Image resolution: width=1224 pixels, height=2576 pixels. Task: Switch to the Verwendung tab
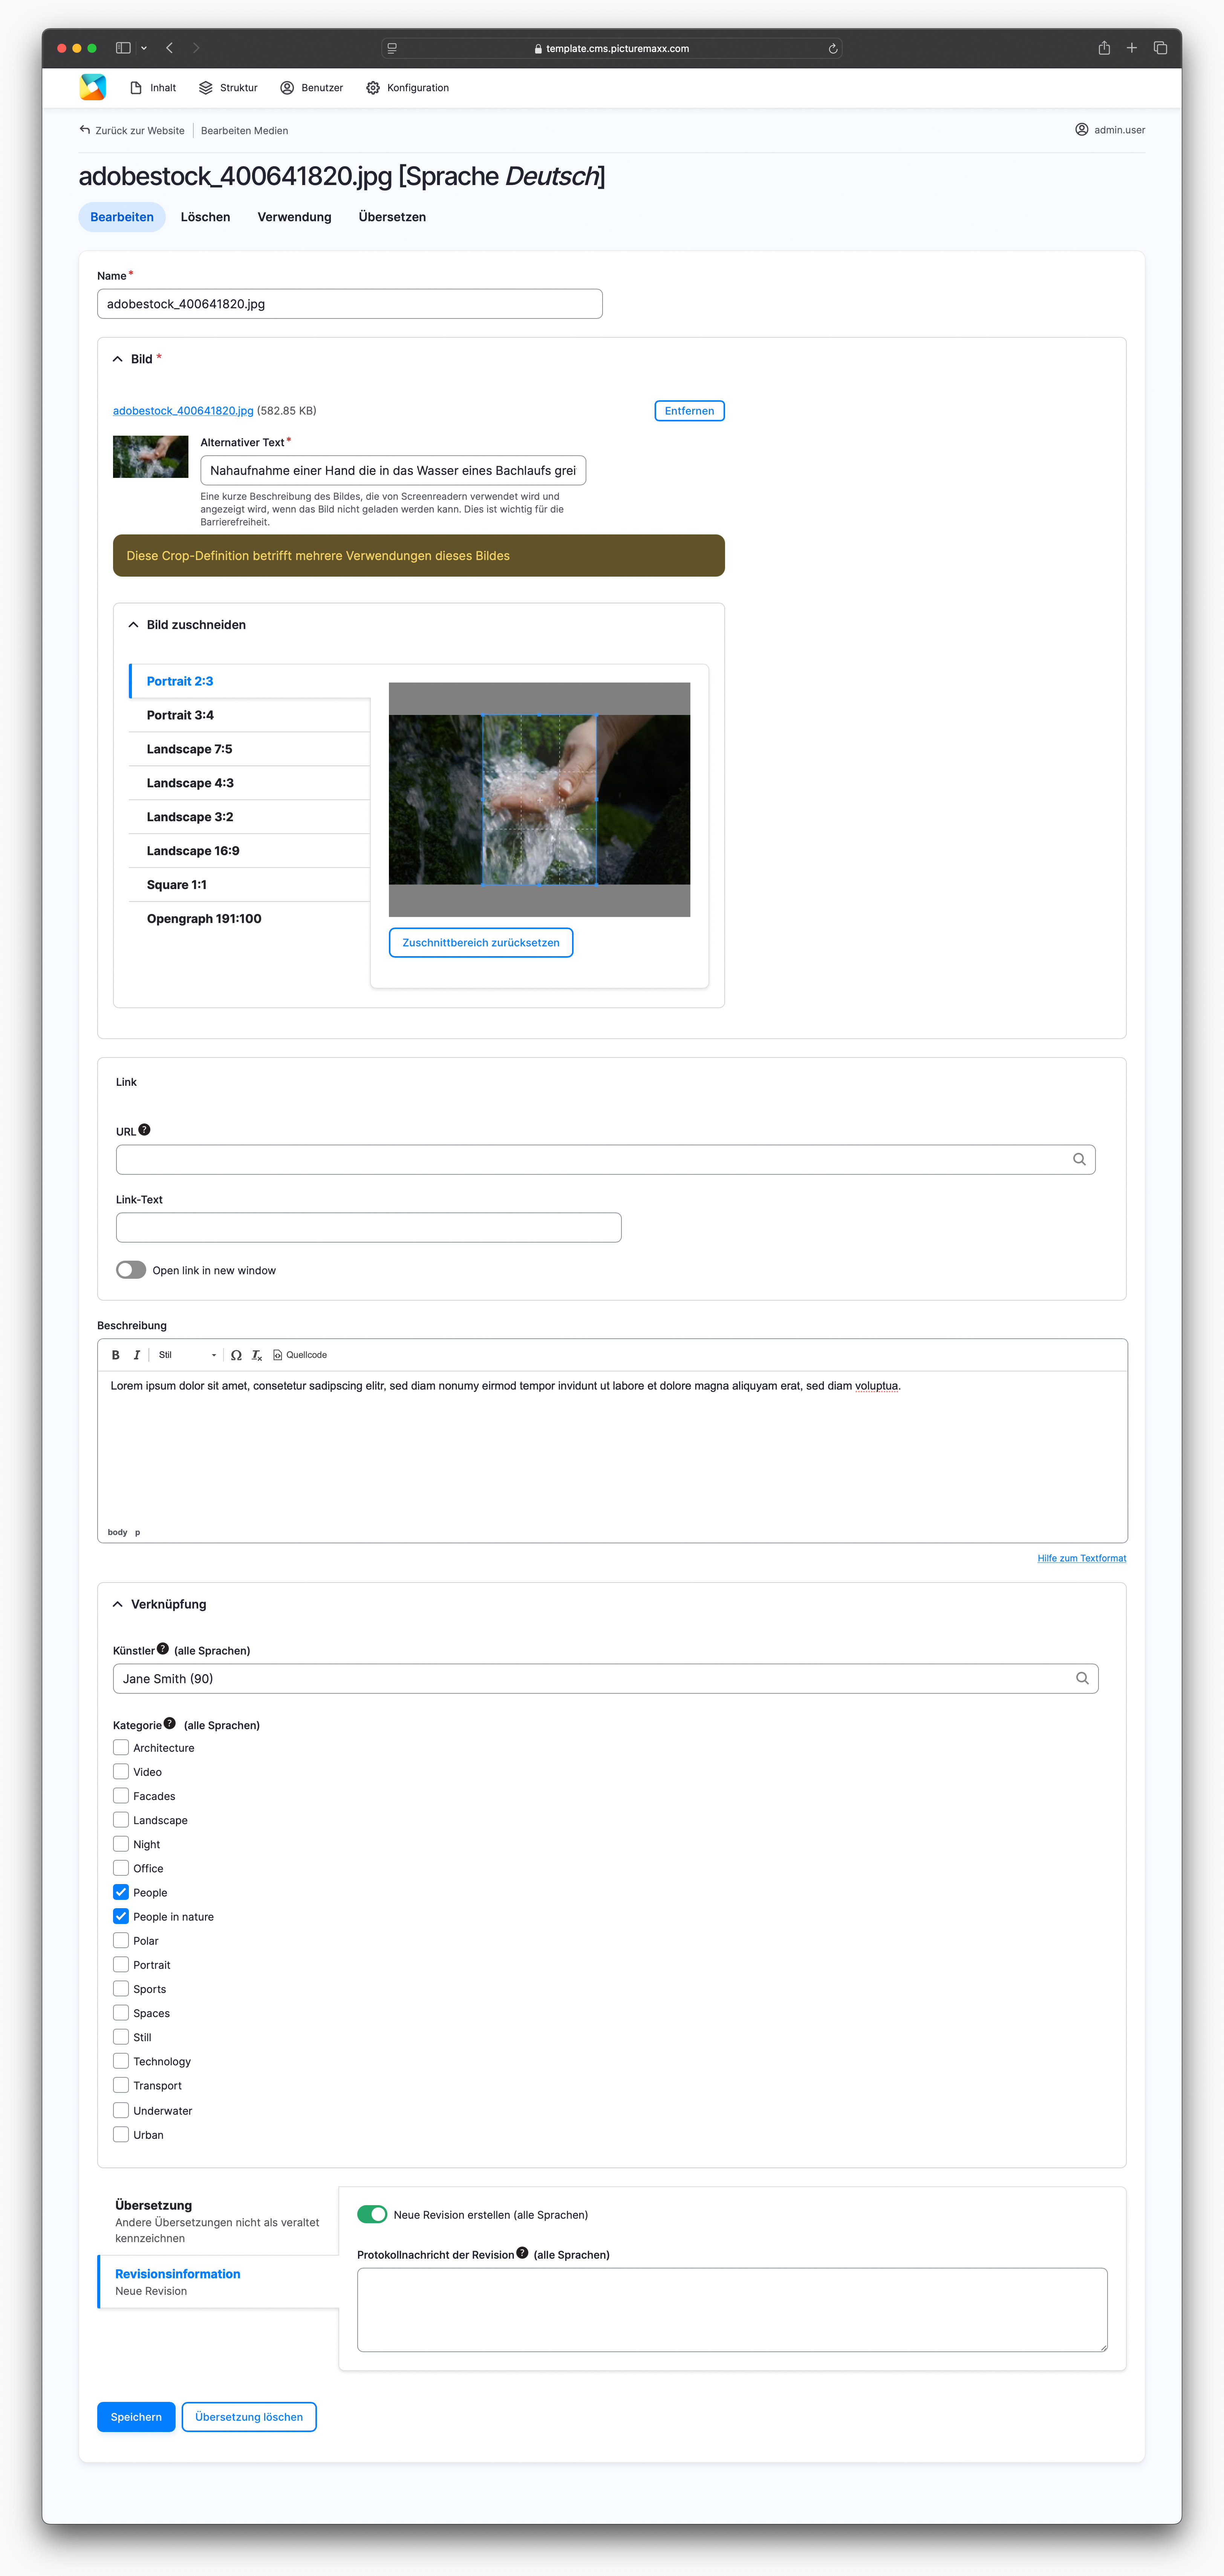[x=294, y=217]
